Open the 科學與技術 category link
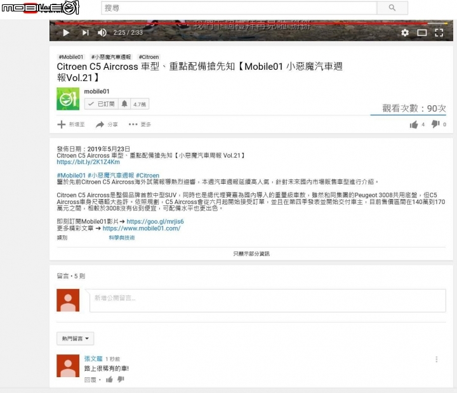Image resolution: width=457 pixels, height=393 pixels. coord(122,238)
